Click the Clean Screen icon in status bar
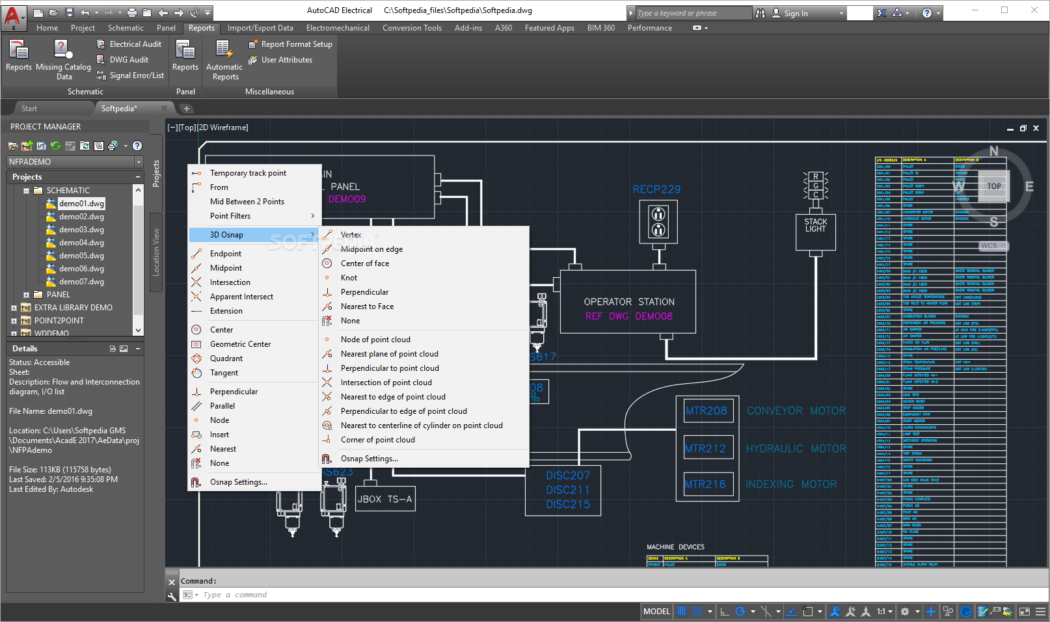This screenshot has height=622, width=1050. point(1025,612)
